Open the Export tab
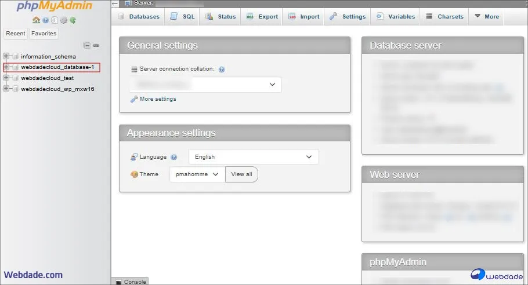 262,17
